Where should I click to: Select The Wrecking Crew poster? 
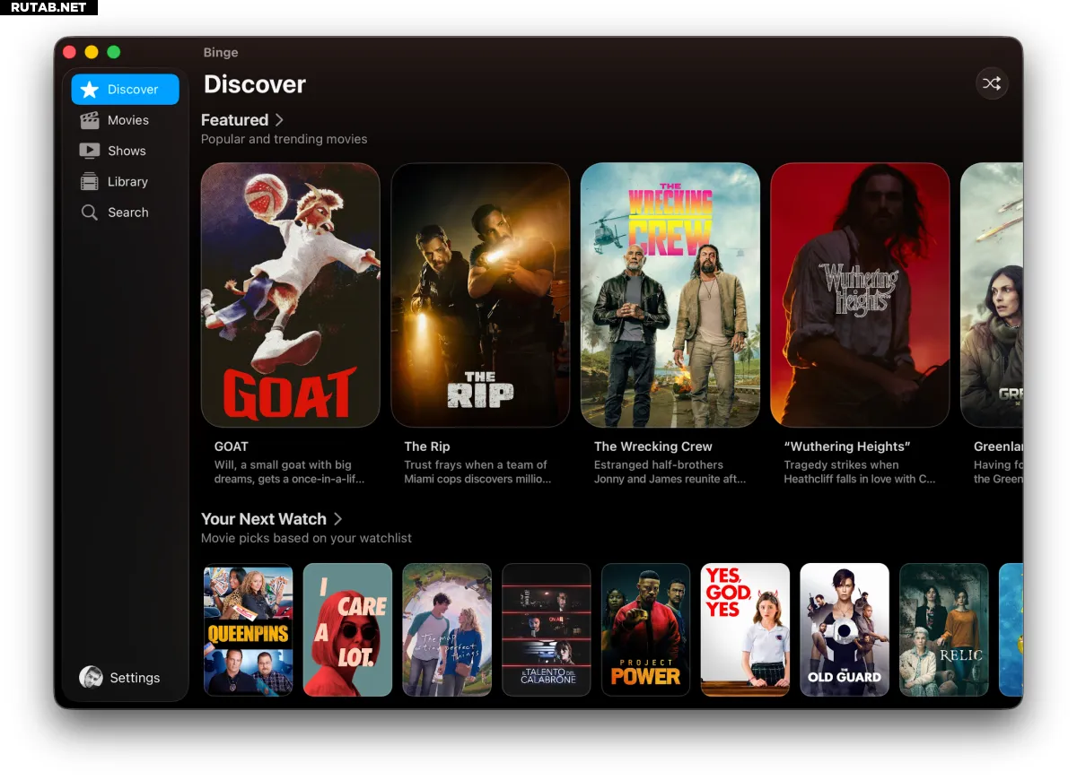(x=670, y=294)
